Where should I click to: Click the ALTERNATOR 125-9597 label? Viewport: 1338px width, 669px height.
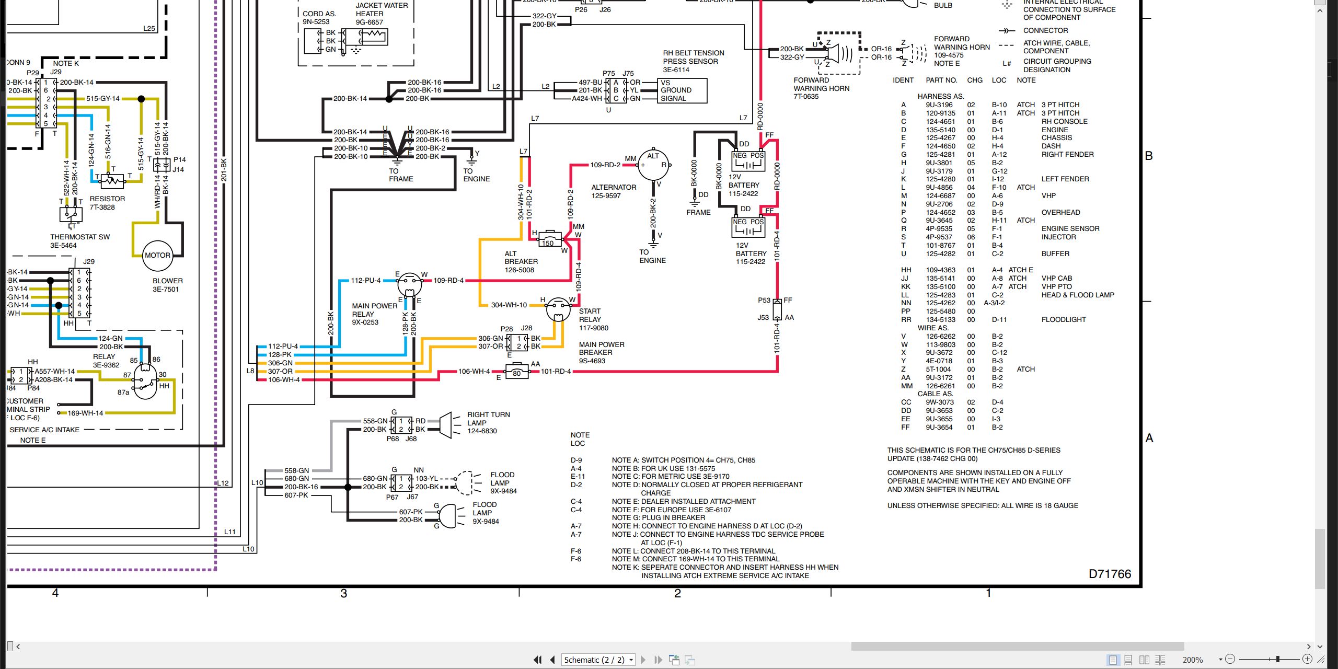tap(614, 191)
